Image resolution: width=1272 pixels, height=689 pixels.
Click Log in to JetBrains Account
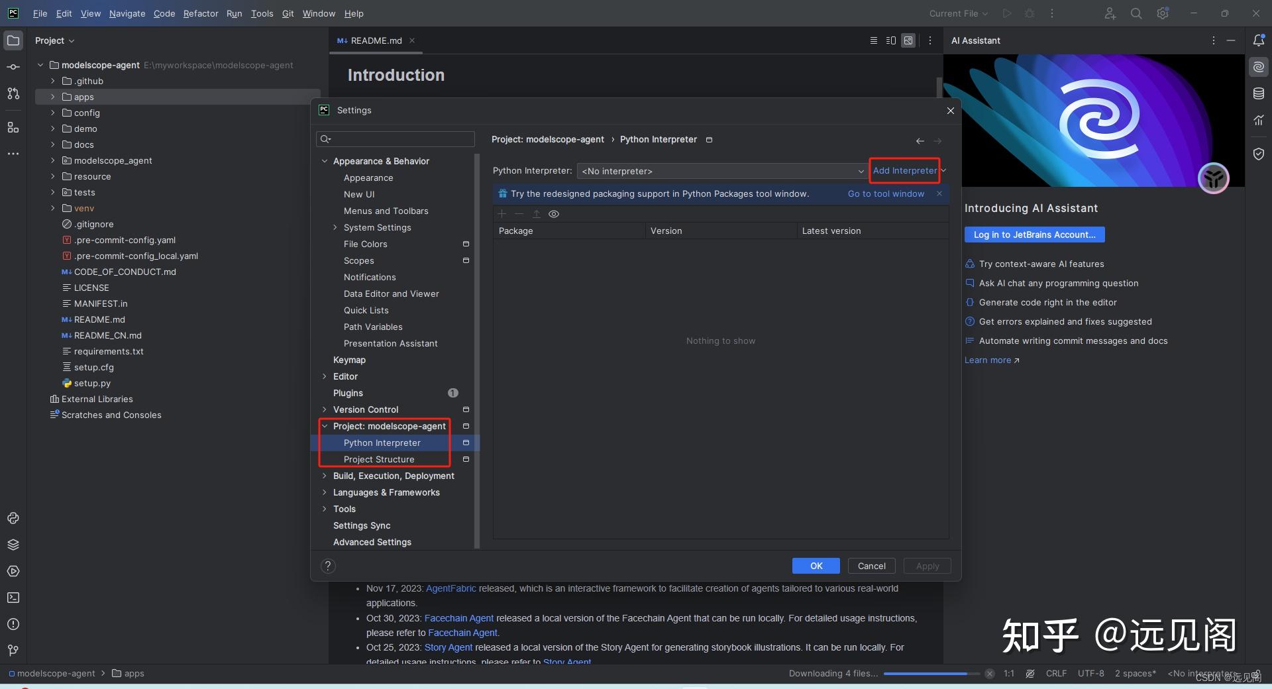pyautogui.click(x=1034, y=235)
